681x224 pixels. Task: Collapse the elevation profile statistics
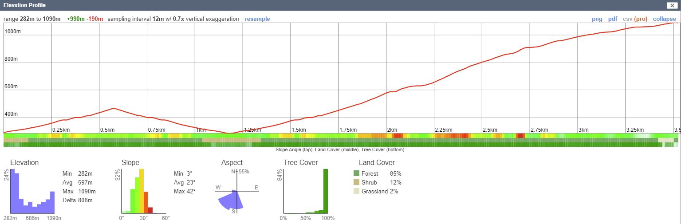pyautogui.click(x=664, y=19)
